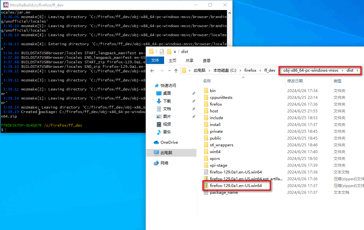Open recent locations dropdown arrow
Image resolution: width=364 pixels, height=230 pixels.
pyautogui.click(x=170, y=71)
